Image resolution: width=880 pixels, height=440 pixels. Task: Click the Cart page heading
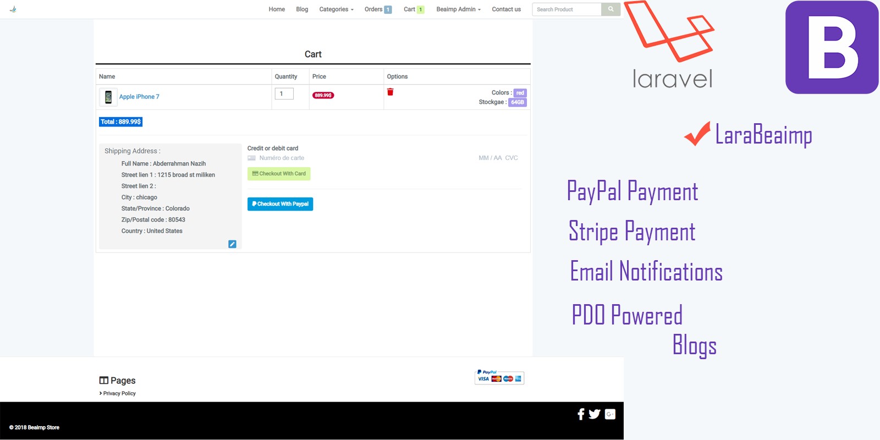point(313,54)
